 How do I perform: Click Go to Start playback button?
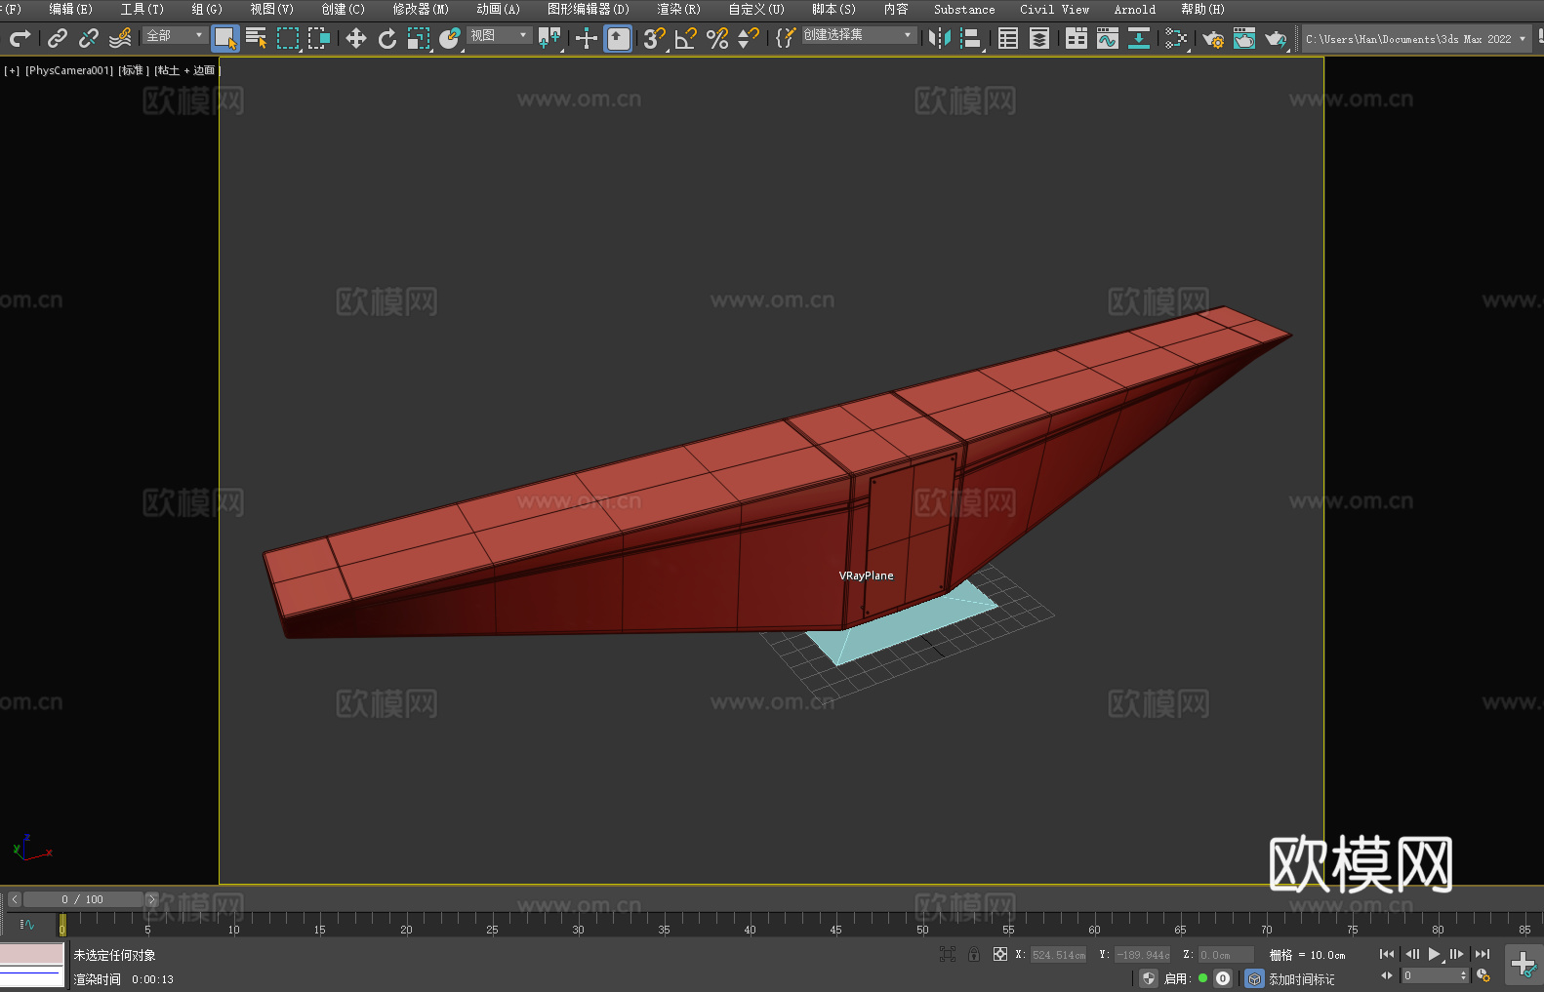click(1387, 954)
